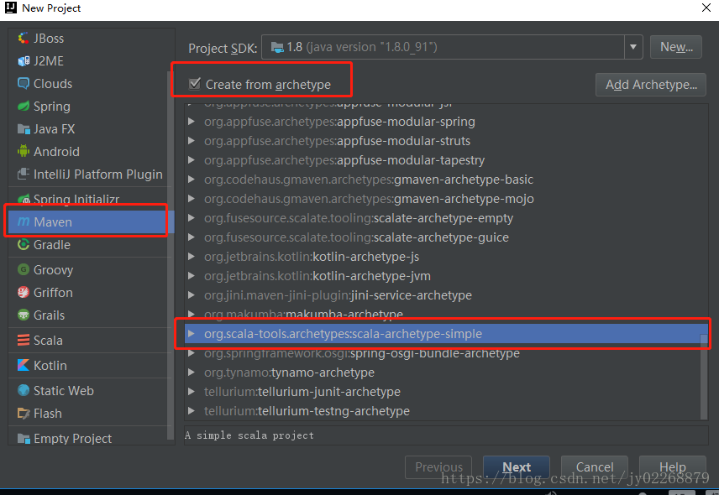Select Groovy in project type list
This screenshot has width=719, height=495.
[89, 269]
